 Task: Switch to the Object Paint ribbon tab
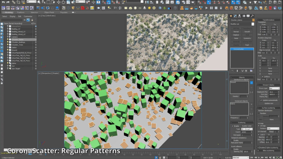[49, 12]
